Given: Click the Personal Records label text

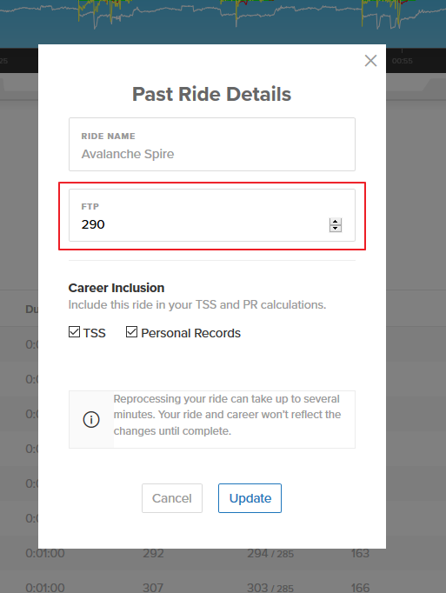Looking at the screenshot, I should (190, 333).
